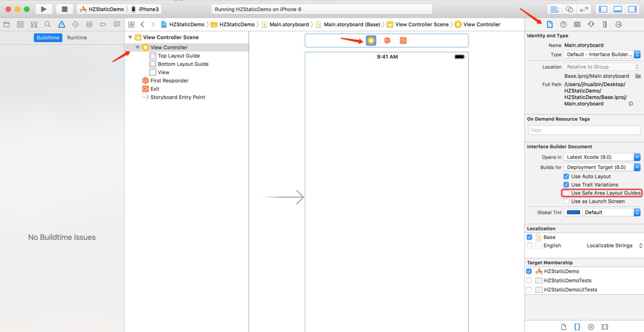The image size is (644, 332).
Task: Show the Assistant editor
Action: (569, 9)
